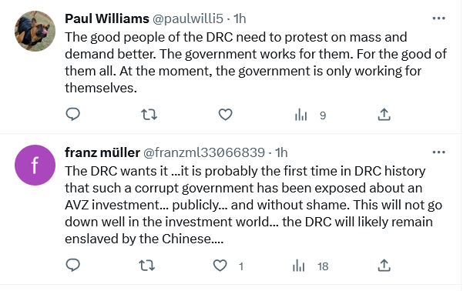Open the franz müller display name link

[102, 152]
